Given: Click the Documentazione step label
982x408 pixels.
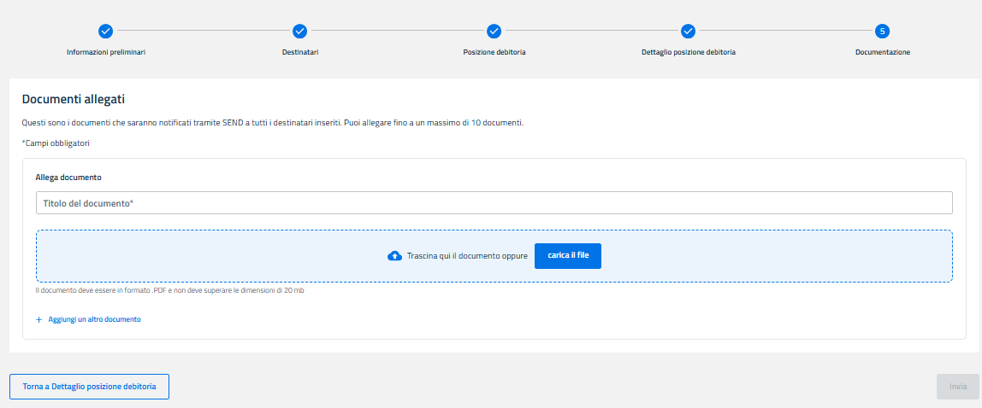Looking at the screenshot, I should pos(882,52).
